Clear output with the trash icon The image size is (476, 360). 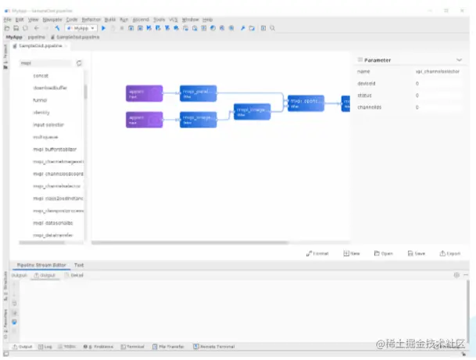(14, 331)
